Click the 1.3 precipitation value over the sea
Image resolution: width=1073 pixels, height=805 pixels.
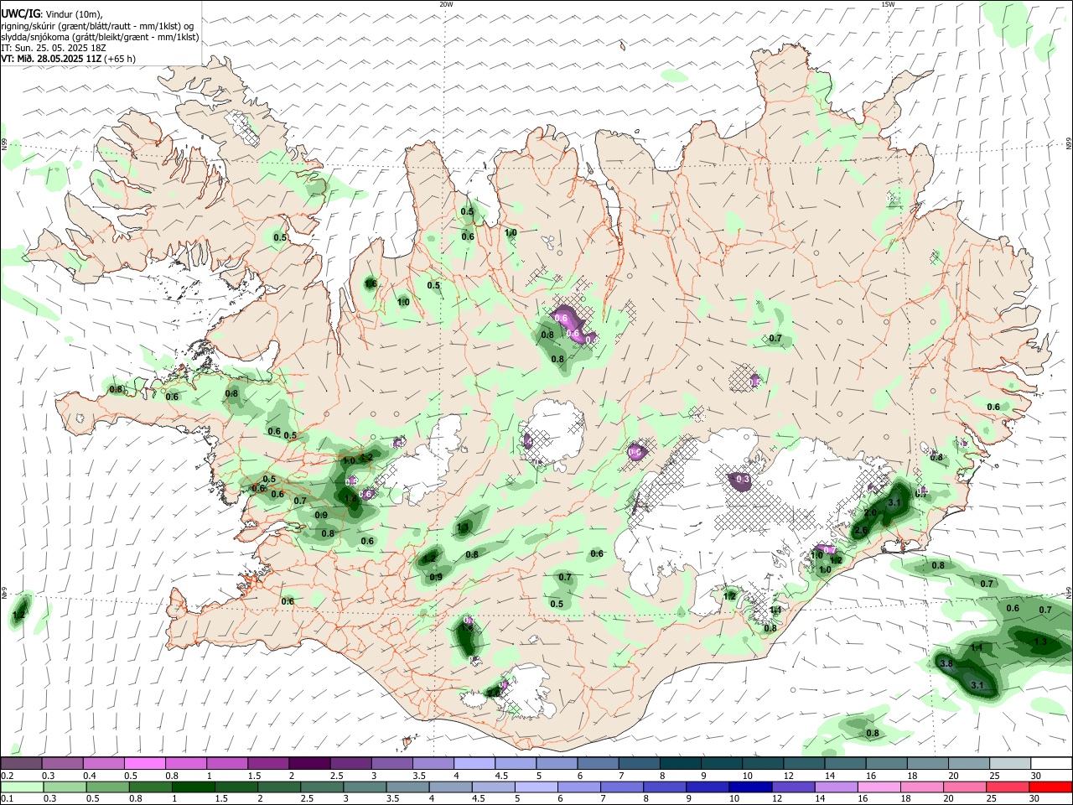1040,641
